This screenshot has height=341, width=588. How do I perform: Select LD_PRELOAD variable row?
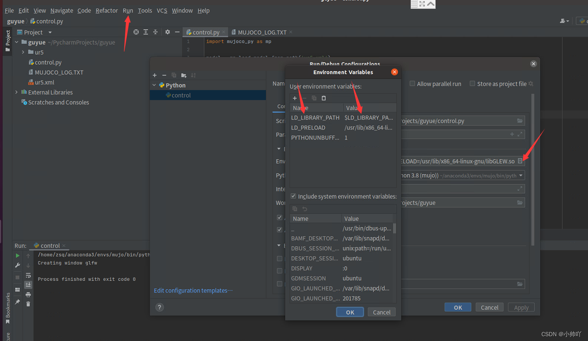click(343, 128)
